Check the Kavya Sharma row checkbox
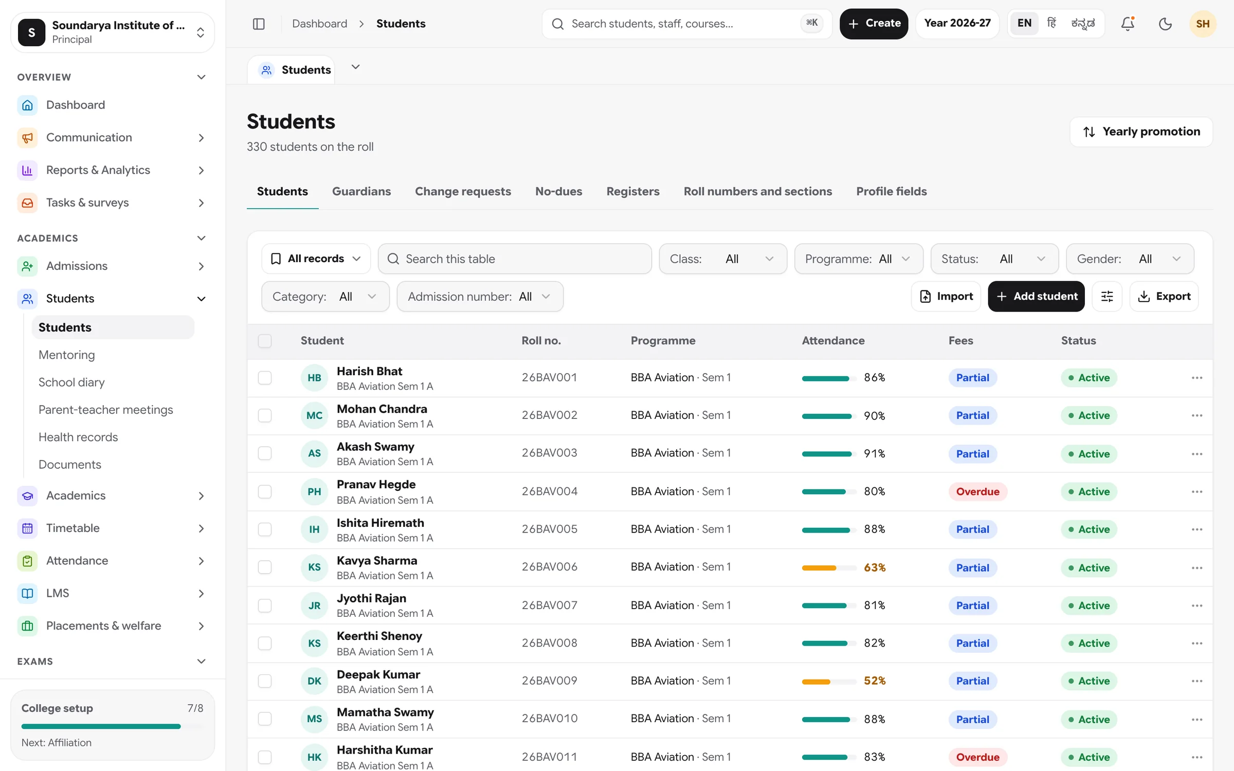1234x771 pixels. coord(265,567)
